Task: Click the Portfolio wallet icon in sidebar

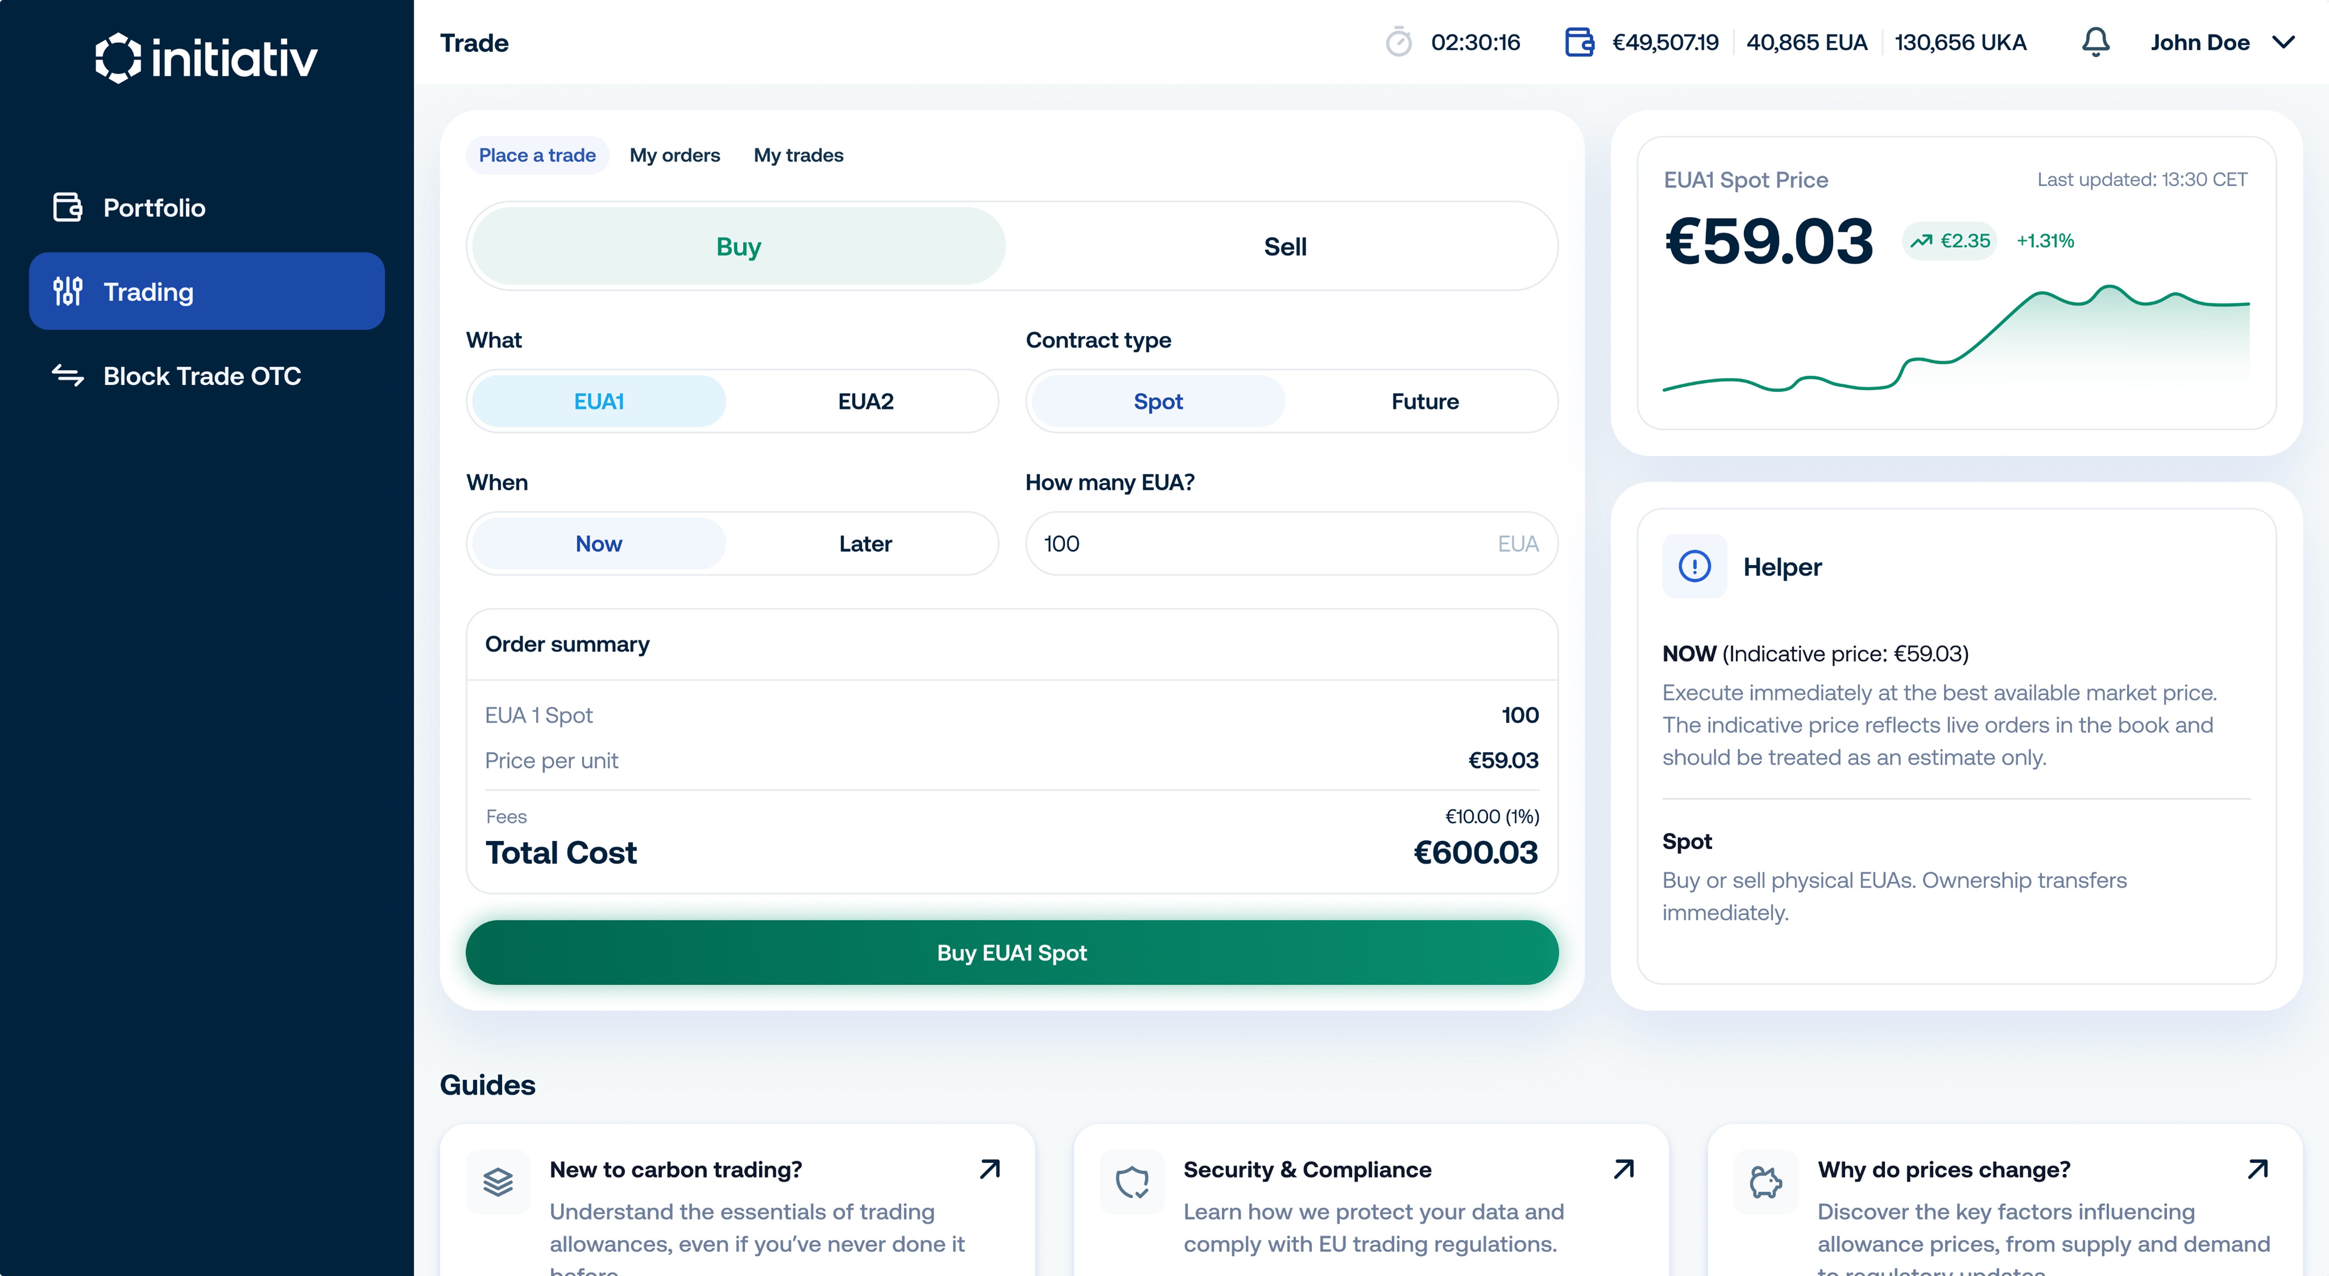Action: [x=68, y=207]
